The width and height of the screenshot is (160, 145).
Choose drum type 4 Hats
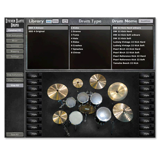click(x=90, y=38)
